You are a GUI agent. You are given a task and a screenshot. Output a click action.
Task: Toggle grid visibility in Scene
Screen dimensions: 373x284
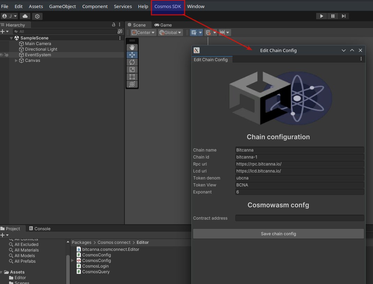pyautogui.click(x=194, y=32)
